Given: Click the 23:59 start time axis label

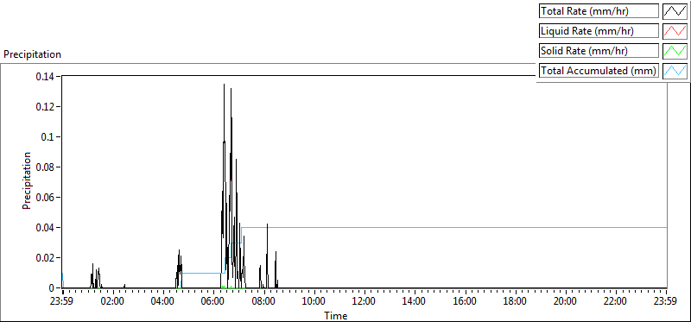Looking at the screenshot, I should point(62,302).
